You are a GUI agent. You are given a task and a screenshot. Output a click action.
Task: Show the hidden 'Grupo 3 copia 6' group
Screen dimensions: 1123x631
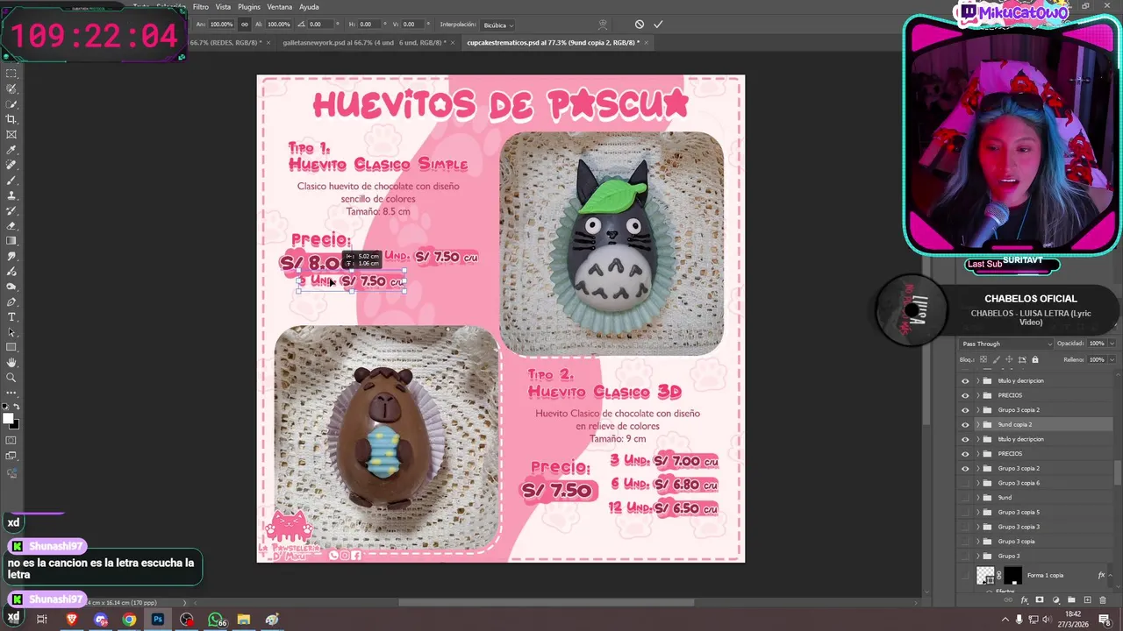click(x=966, y=483)
